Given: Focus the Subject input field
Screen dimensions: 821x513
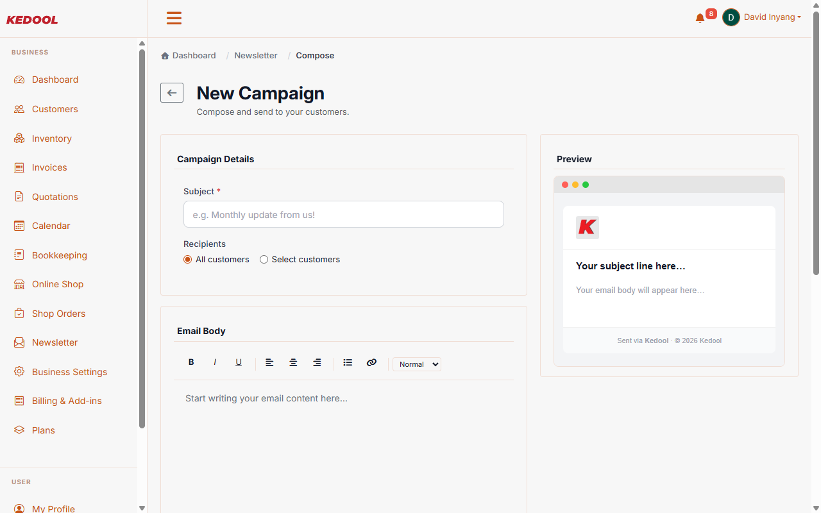Looking at the screenshot, I should tap(344, 214).
